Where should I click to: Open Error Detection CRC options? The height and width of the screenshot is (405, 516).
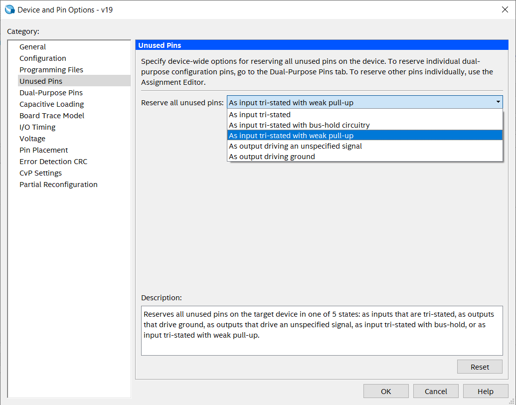53,161
